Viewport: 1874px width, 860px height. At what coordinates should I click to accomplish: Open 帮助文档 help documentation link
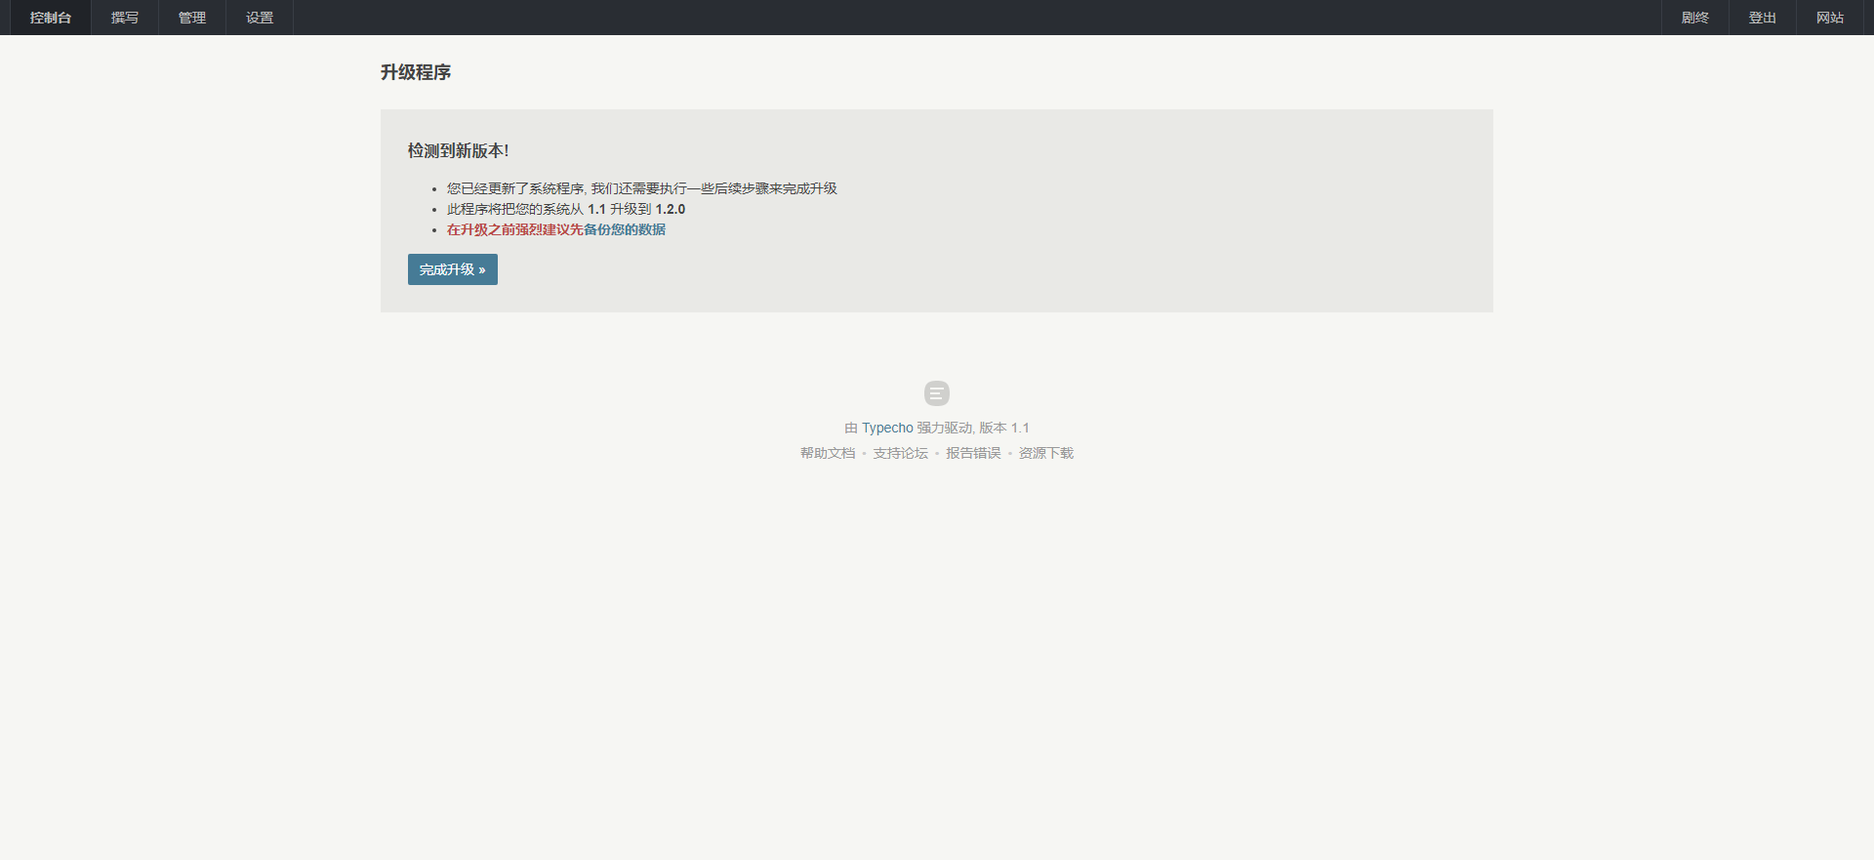point(827,453)
